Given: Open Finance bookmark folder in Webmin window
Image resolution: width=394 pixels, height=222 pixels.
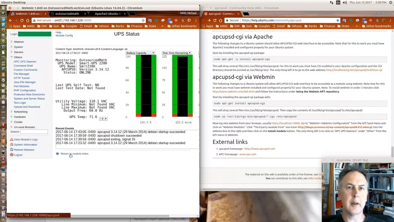Looking at the screenshot, I should 134,26.
